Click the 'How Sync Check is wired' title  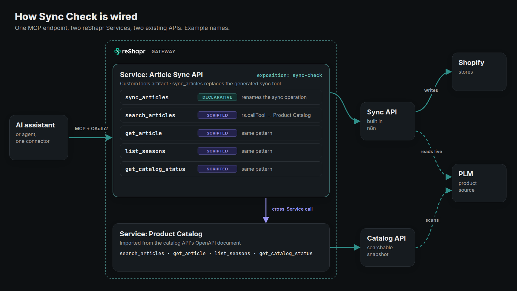(x=76, y=16)
